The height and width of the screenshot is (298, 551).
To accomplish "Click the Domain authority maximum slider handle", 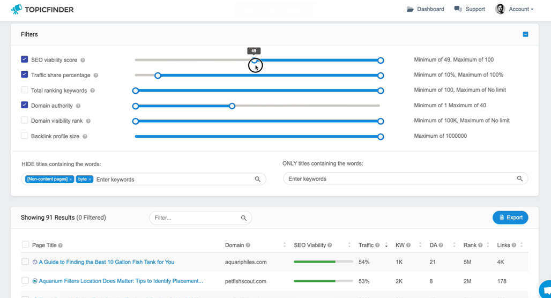I will coord(232,106).
